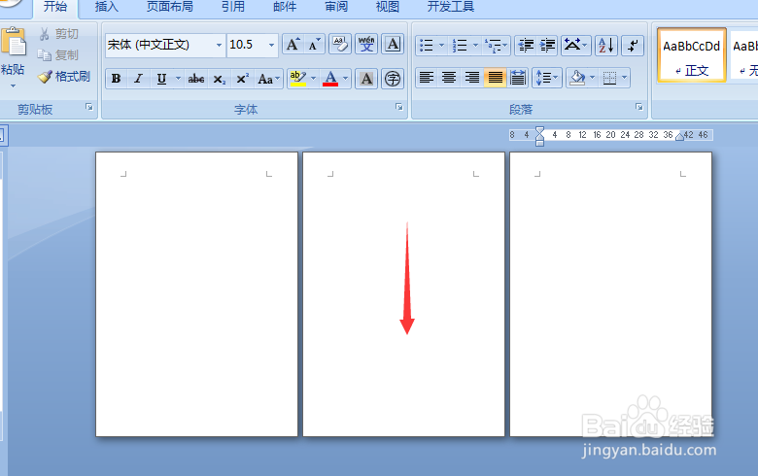The height and width of the screenshot is (476, 758).
Task: Click the Character Border icon
Action: [393, 45]
